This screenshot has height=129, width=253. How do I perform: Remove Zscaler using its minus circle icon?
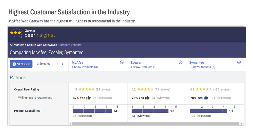click(180, 62)
